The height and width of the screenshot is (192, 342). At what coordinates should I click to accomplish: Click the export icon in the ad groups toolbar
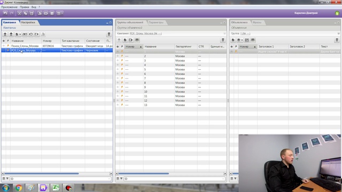131,40
